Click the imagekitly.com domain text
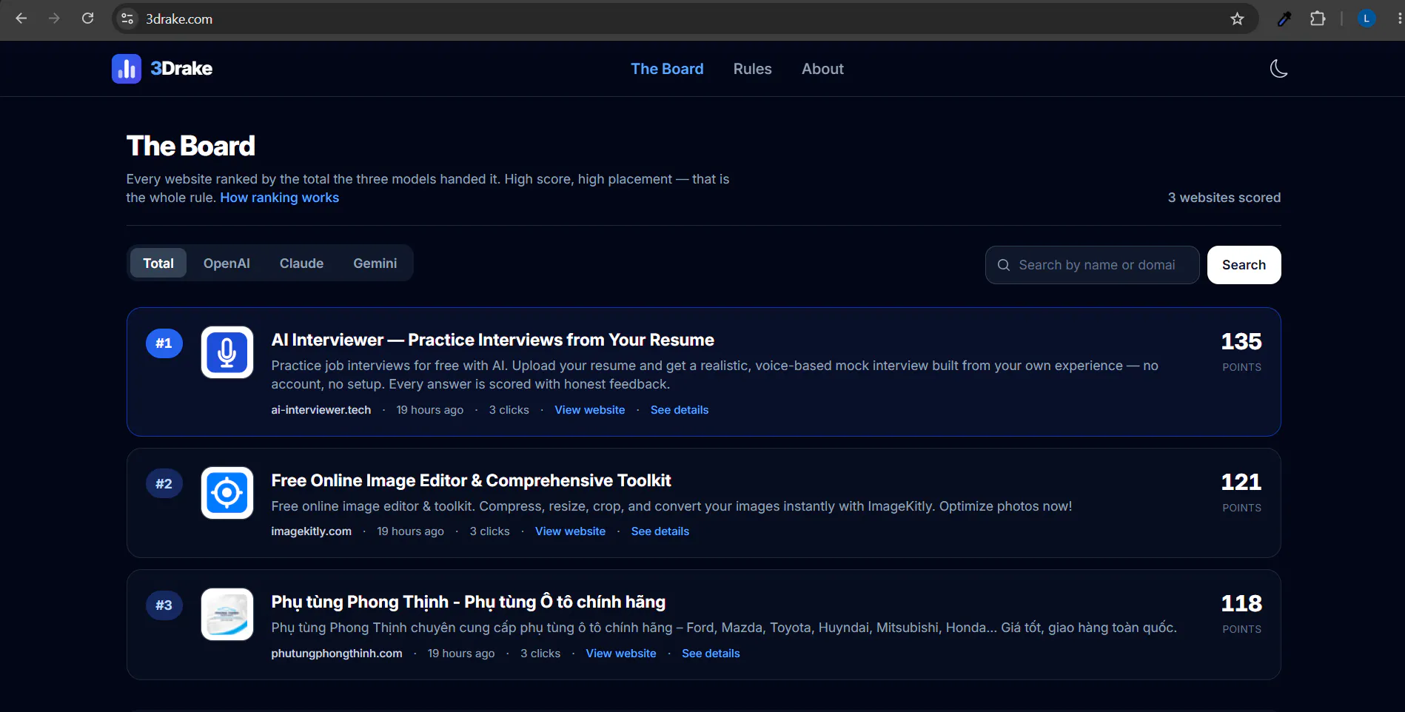 click(311, 531)
